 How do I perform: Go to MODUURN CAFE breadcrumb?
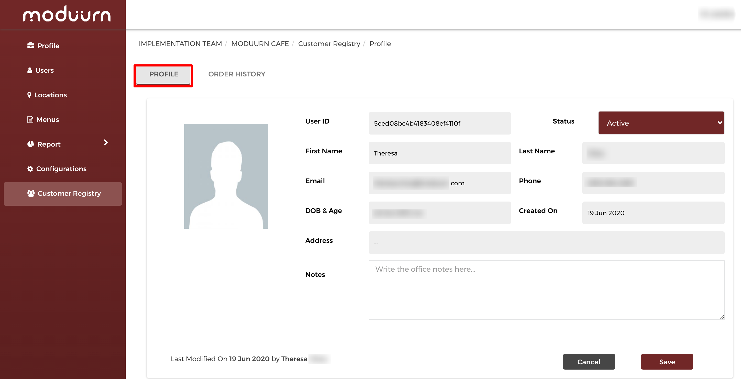point(260,44)
